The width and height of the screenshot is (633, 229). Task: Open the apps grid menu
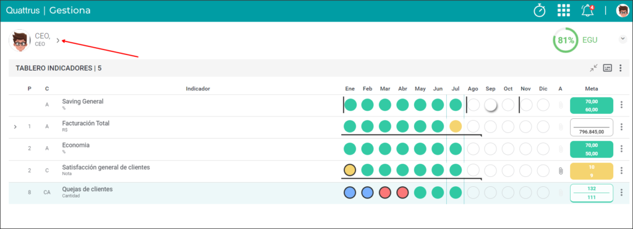tap(564, 11)
